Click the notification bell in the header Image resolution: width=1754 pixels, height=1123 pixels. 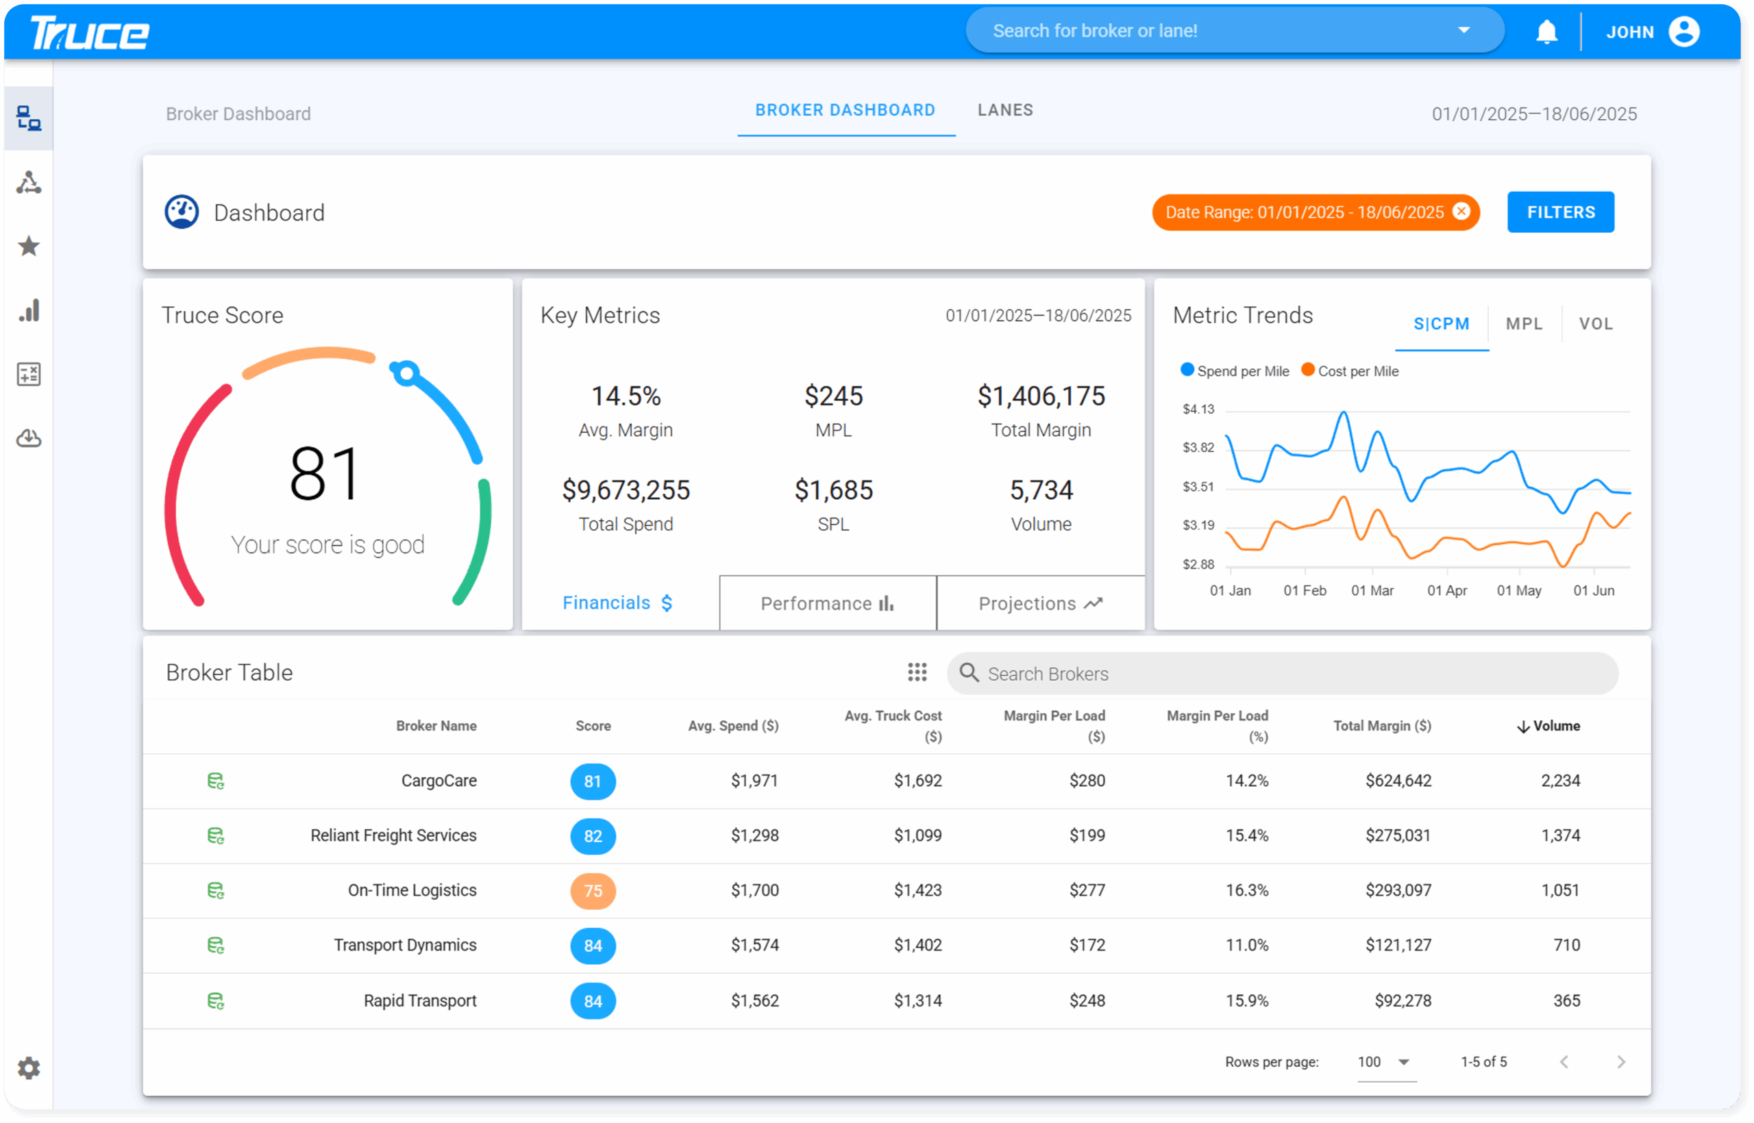(x=1547, y=31)
